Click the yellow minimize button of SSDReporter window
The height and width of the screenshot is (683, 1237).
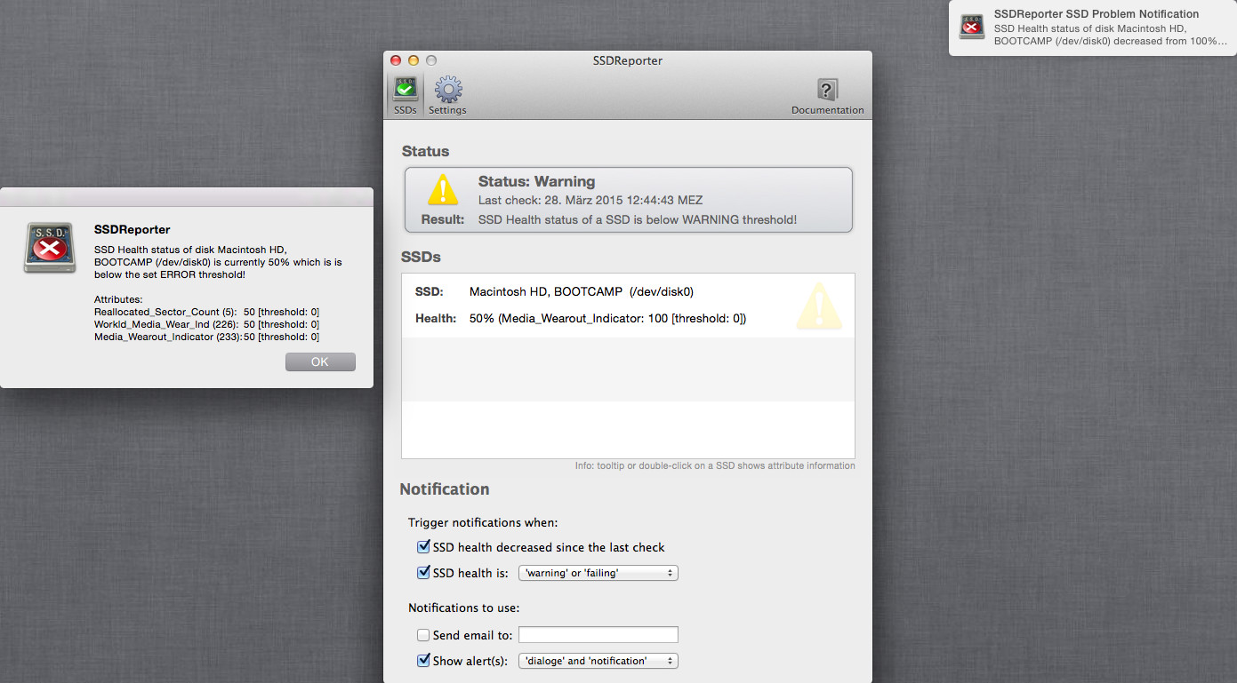414,60
